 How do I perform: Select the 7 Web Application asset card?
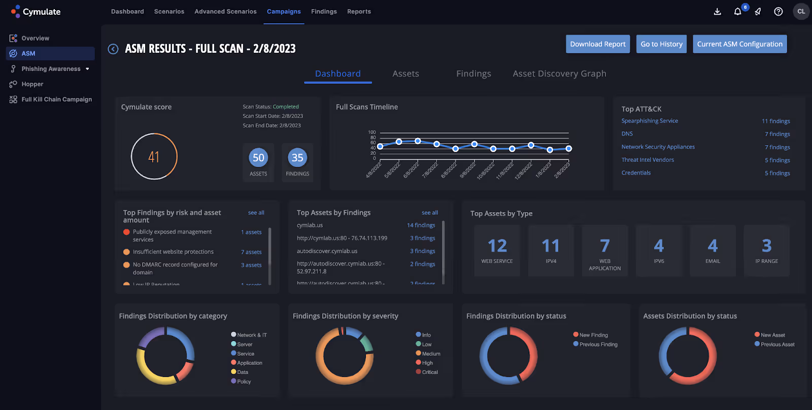[605, 251]
